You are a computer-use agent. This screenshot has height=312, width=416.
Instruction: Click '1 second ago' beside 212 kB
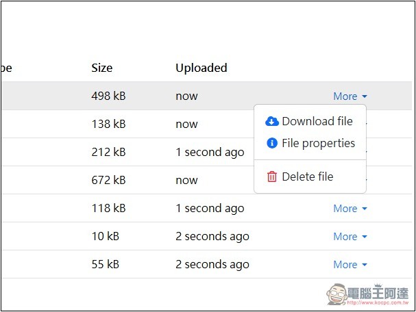point(210,153)
